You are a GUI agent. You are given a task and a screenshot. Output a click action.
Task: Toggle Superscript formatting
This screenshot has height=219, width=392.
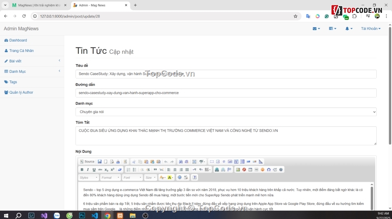pyautogui.click(x=113, y=170)
